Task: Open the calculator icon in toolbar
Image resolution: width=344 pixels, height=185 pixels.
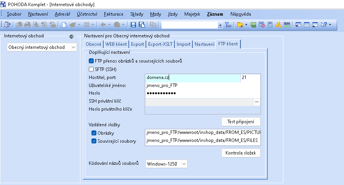Action: pyautogui.click(x=270, y=25)
